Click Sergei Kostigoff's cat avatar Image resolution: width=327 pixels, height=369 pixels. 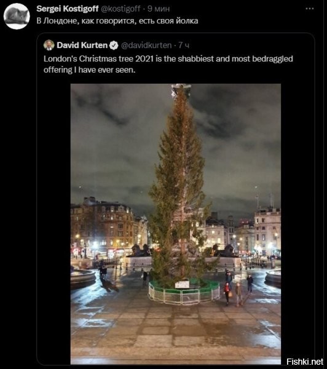17,16
